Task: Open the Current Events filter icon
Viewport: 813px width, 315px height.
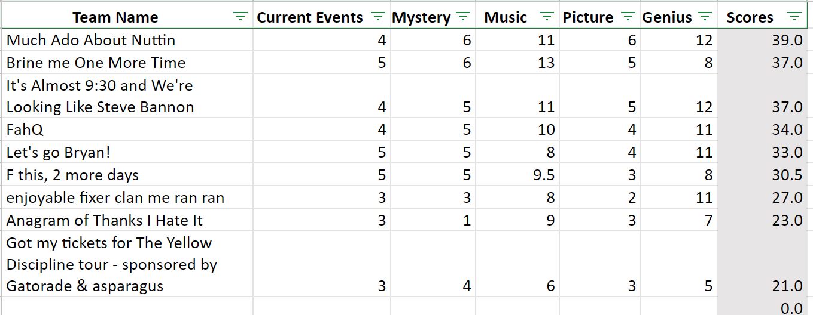Action: click(x=377, y=17)
